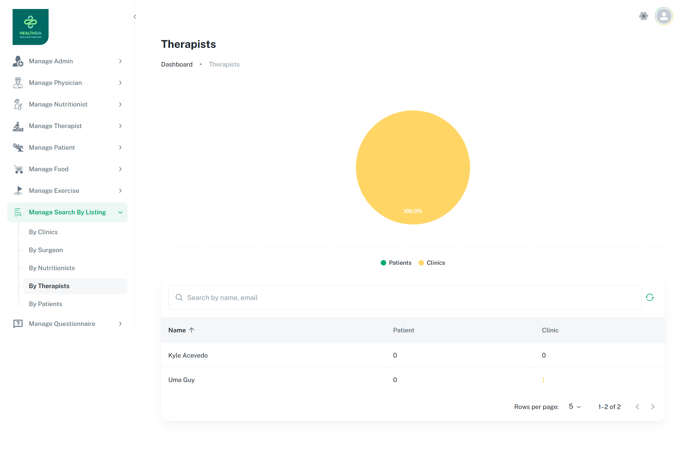Open the rows per page dropdown
Screen dimensions: 691x450
(575, 407)
